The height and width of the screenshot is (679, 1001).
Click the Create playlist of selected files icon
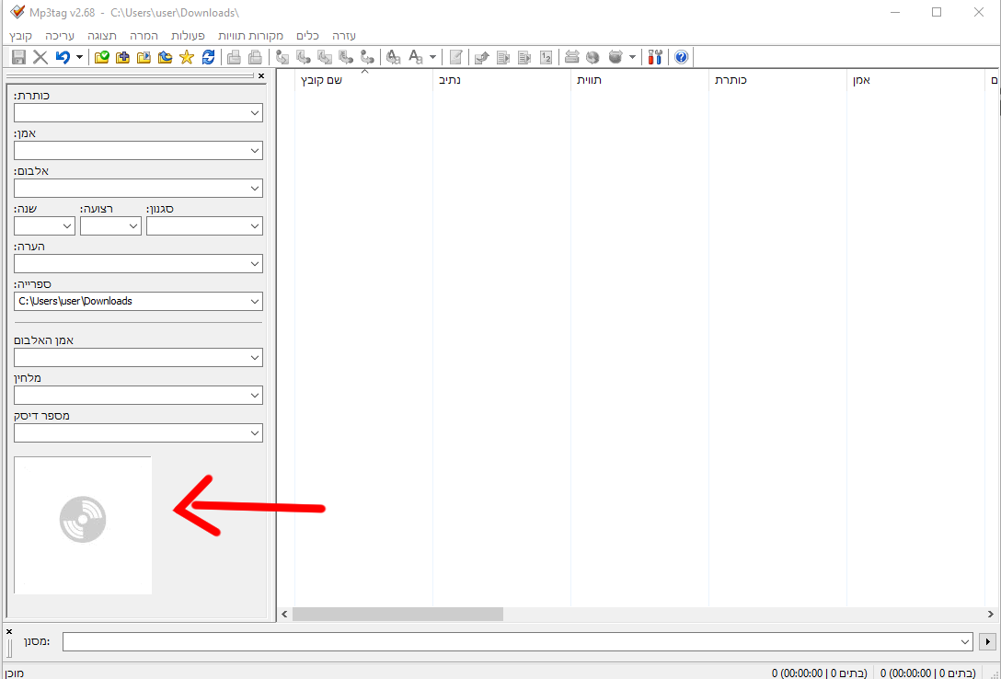pos(524,57)
